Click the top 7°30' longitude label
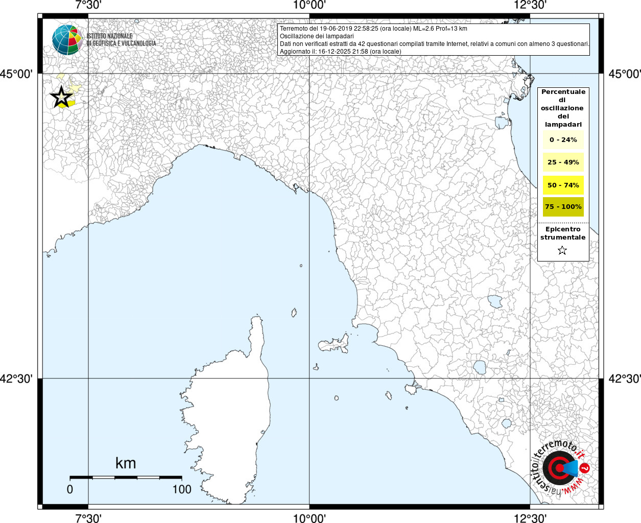 (88, 6)
